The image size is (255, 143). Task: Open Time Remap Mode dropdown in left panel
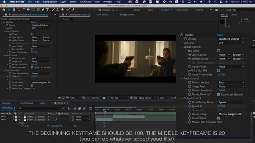(42, 73)
